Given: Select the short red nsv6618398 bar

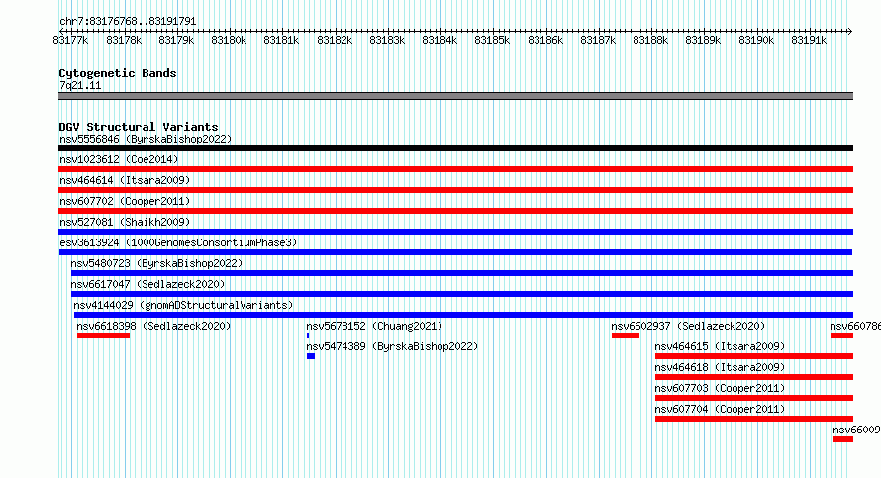Looking at the screenshot, I should coord(103,335).
